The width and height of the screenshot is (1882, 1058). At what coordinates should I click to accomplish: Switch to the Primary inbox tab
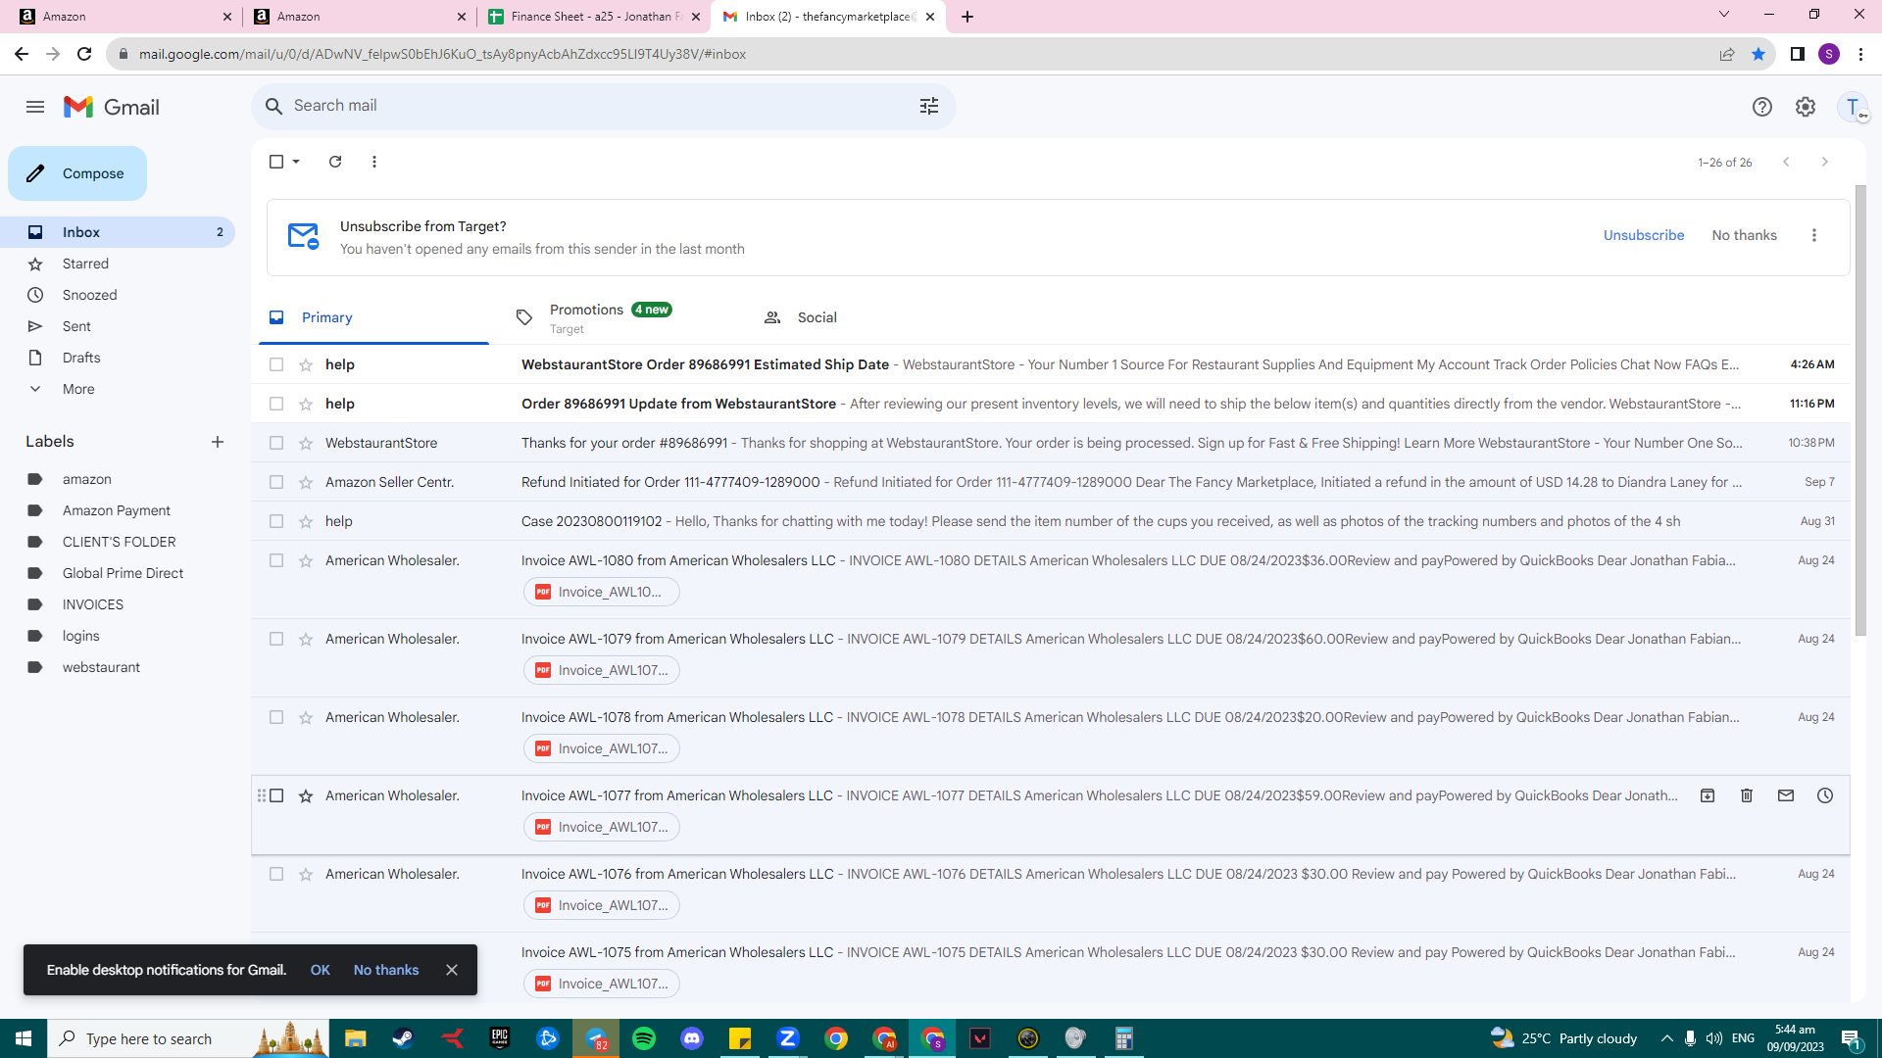pos(373,317)
